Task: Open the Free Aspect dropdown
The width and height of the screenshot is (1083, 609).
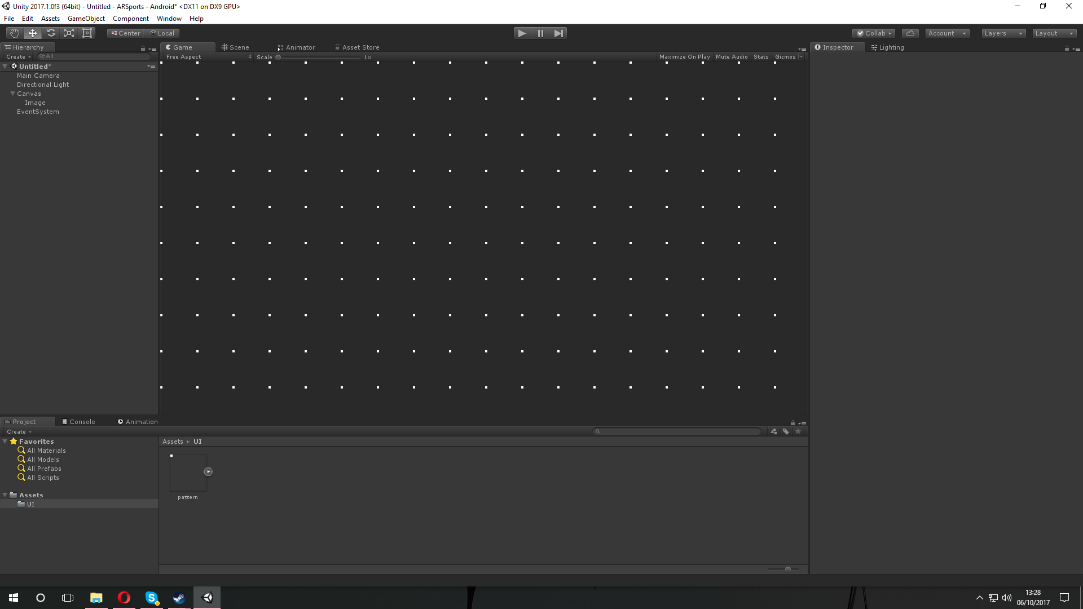Action: tap(208, 57)
